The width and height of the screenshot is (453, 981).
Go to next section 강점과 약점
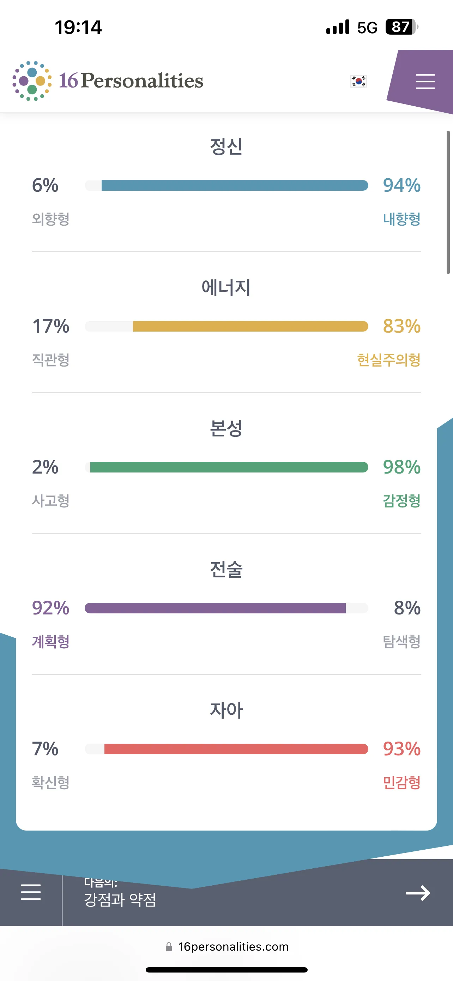pyautogui.click(x=120, y=899)
